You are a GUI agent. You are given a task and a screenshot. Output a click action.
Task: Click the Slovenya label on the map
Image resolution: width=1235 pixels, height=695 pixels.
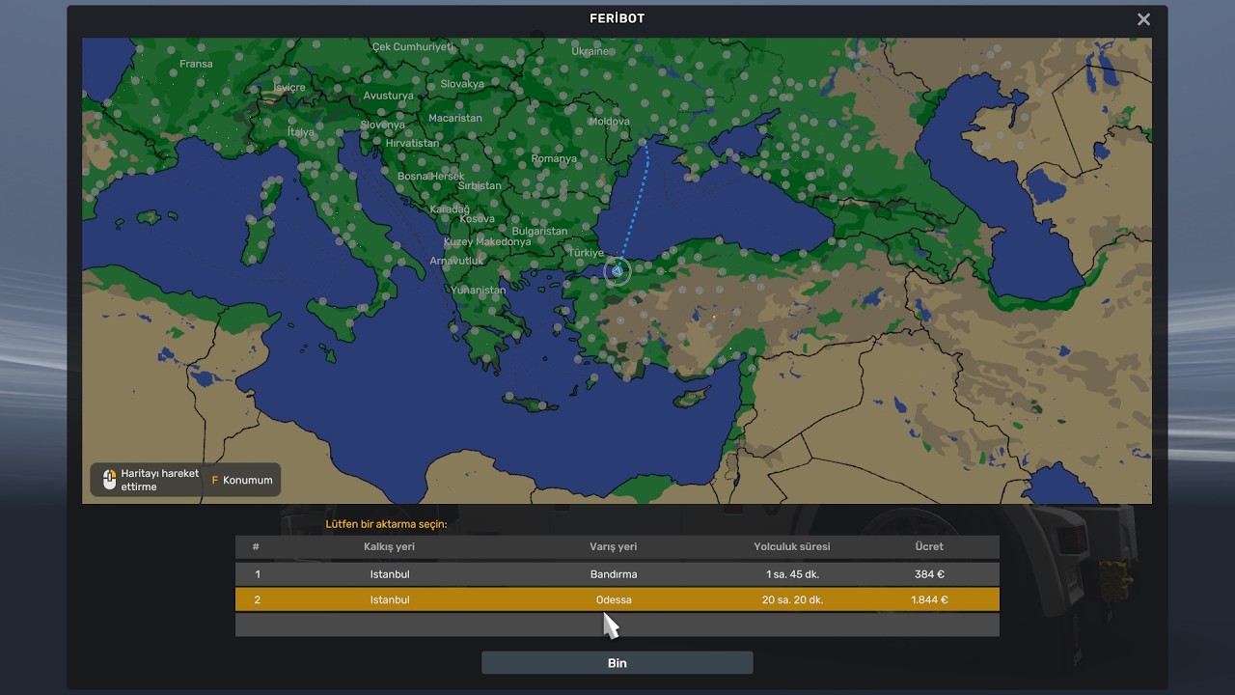pyautogui.click(x=383, y=125)
